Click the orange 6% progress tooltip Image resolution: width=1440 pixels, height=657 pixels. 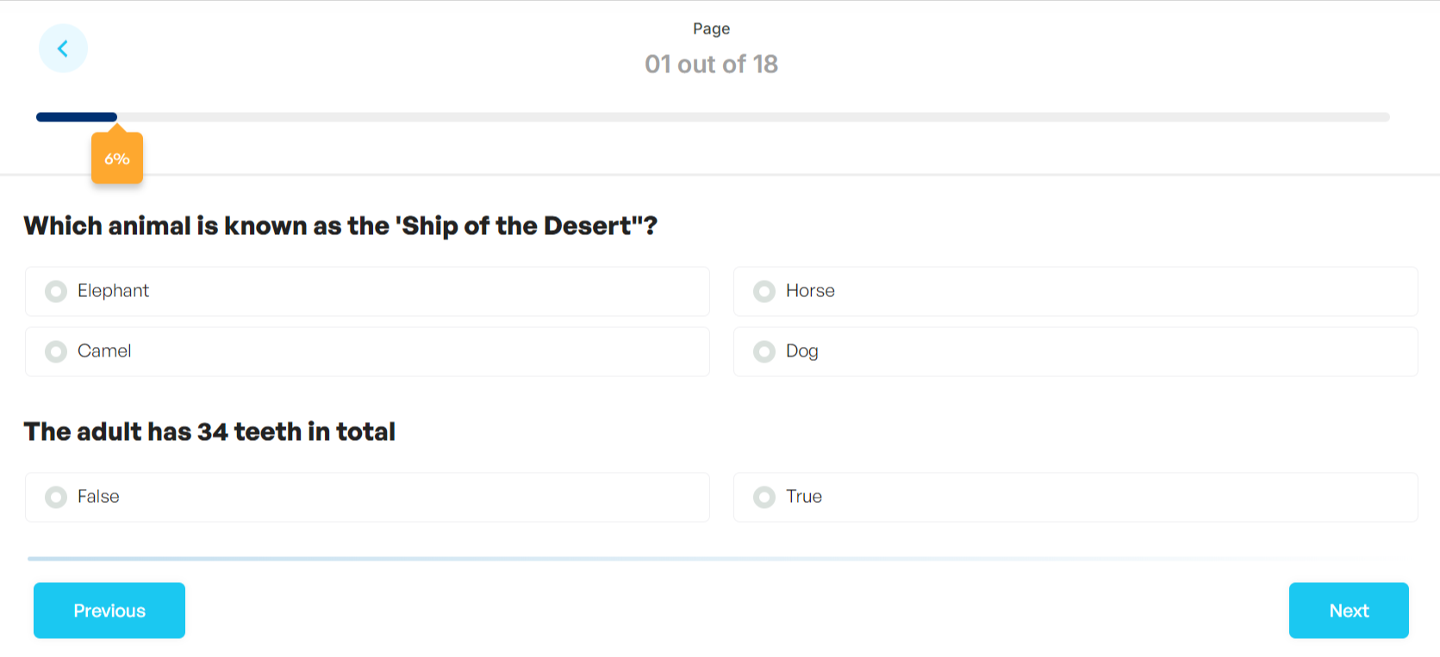tap(116, 158)
